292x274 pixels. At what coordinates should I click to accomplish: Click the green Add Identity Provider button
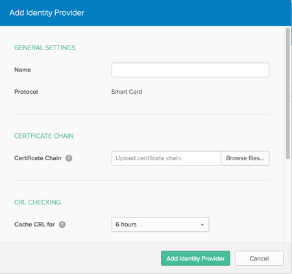[x=195, y=258]
